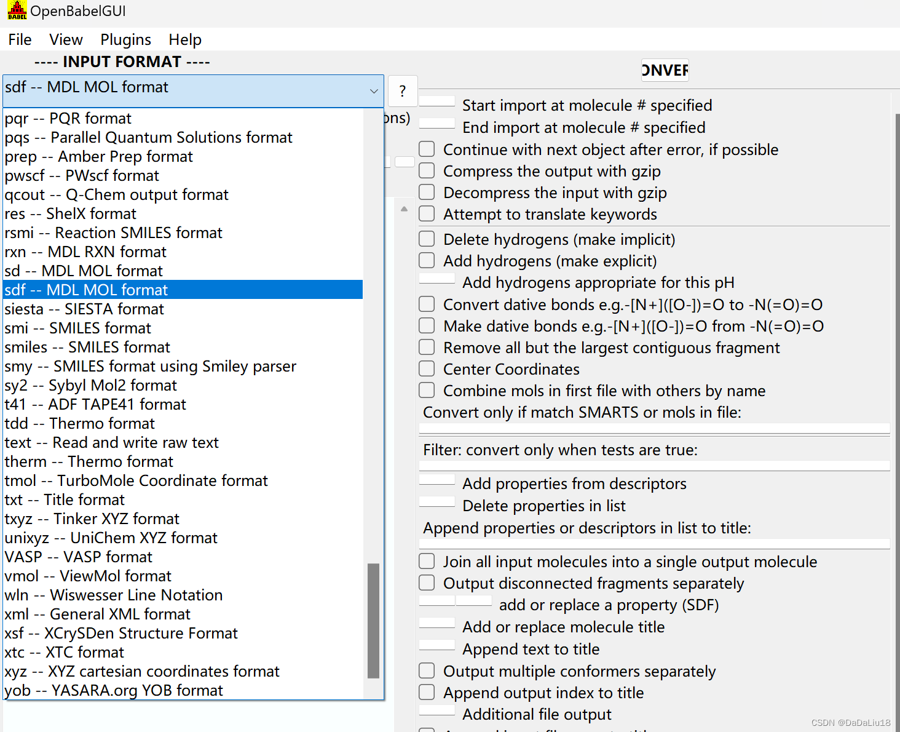The width and height of the screenshot is (900, 732).
Task: Open the File menu
Action: [20, 39]
